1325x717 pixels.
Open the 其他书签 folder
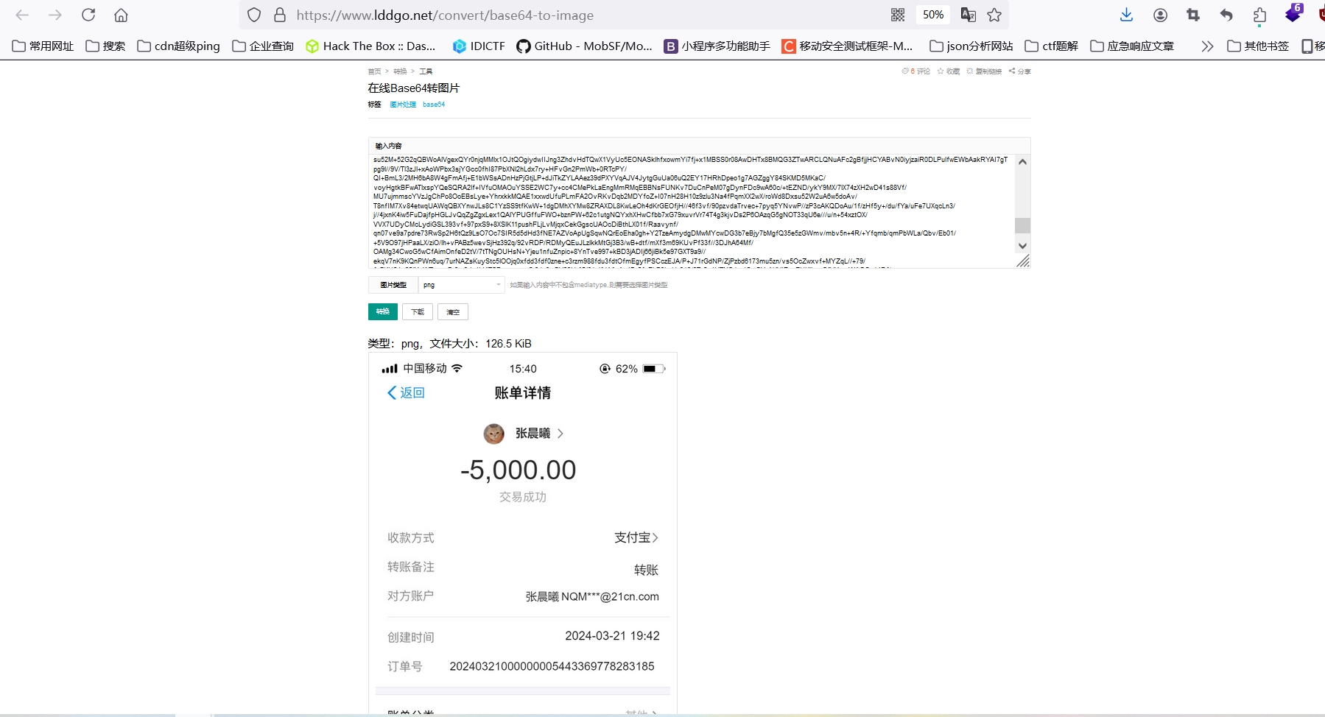(1258, 46)
